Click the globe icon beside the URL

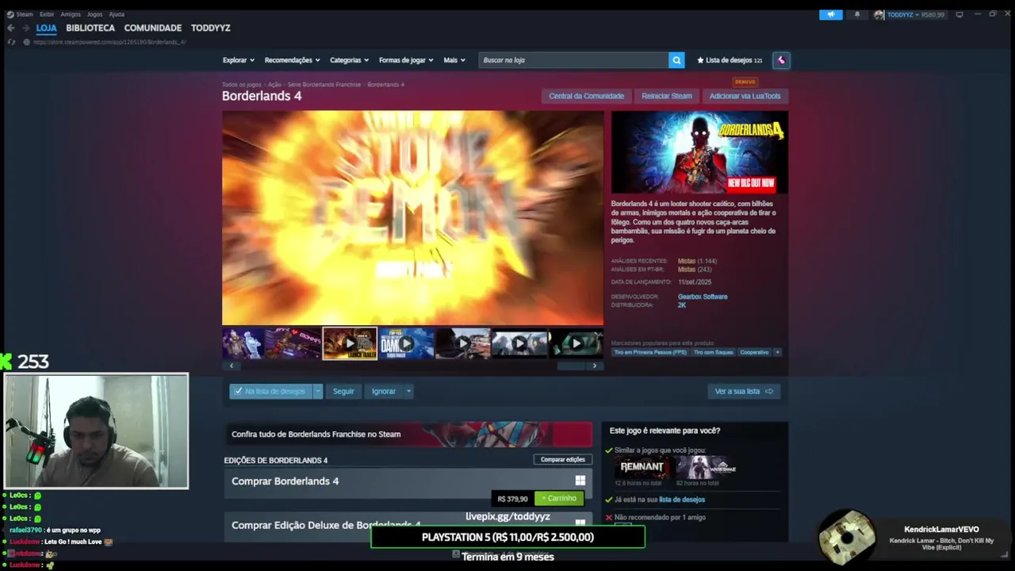(x=26, y=42)
